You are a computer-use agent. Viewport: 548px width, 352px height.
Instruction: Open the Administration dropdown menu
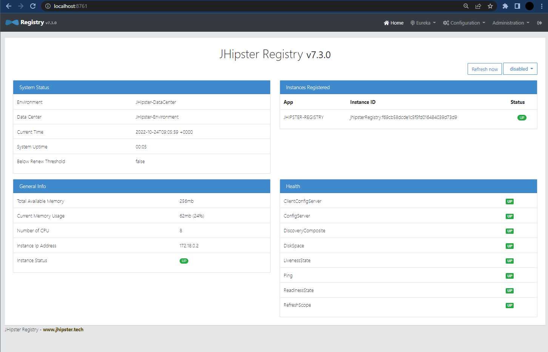pyautogui.click(x=511, y=23)
